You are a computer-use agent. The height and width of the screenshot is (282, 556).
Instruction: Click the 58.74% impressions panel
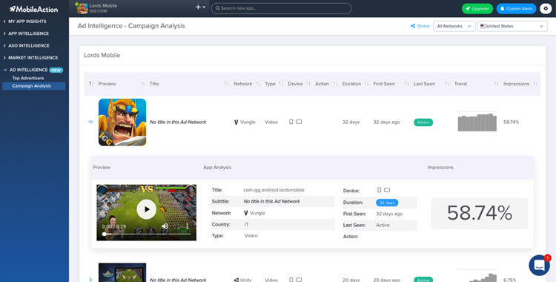pos(480,213)
